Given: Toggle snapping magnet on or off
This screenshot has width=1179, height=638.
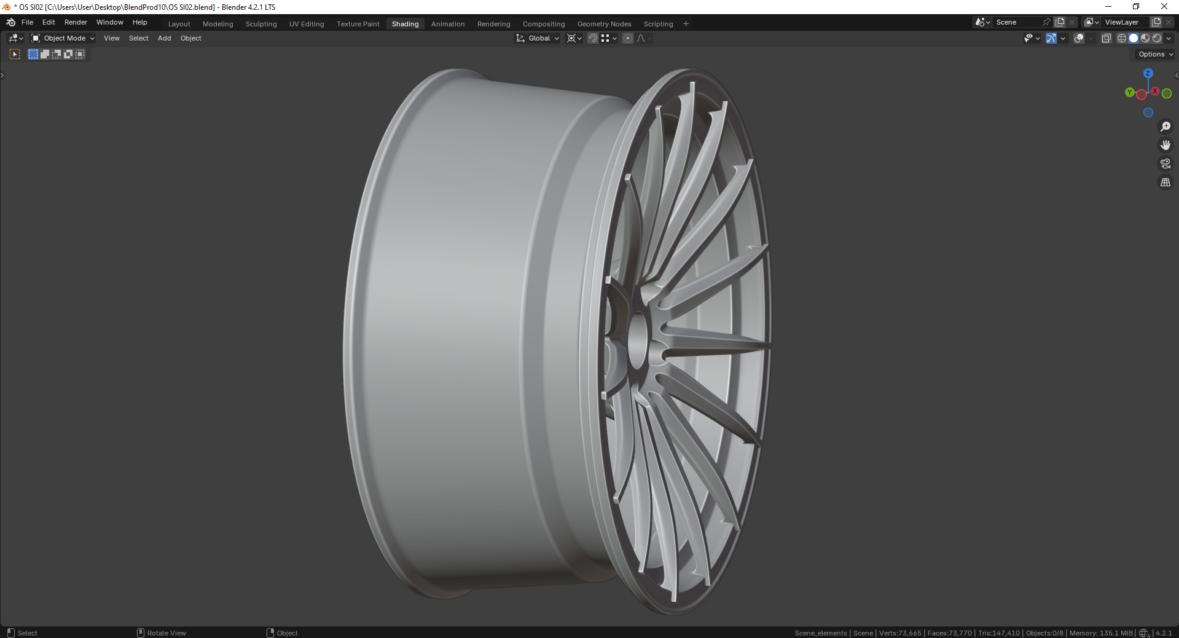Looking at the screenshot, I should click(593, 38).
